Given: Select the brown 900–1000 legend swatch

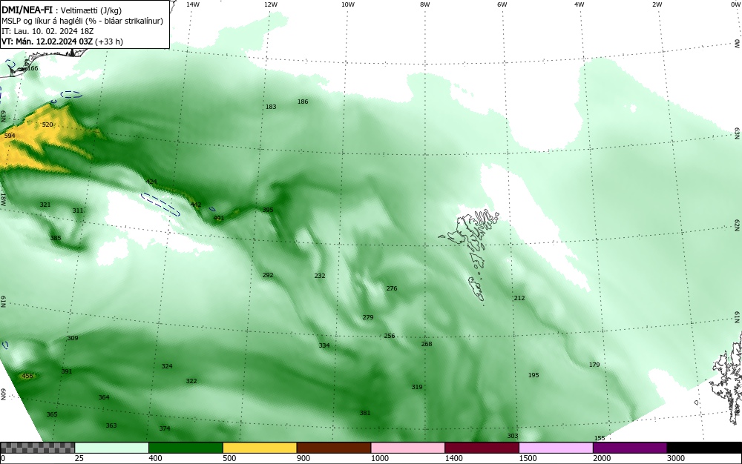Looking at the screenshot, I should point(334,448).
